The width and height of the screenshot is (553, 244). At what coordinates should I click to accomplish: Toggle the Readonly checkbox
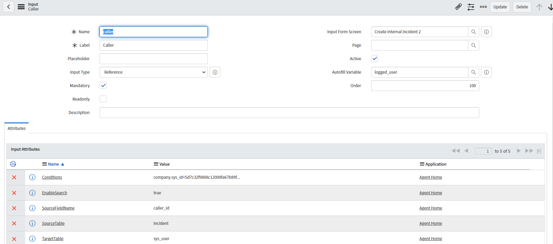click(x=103, y=99)
